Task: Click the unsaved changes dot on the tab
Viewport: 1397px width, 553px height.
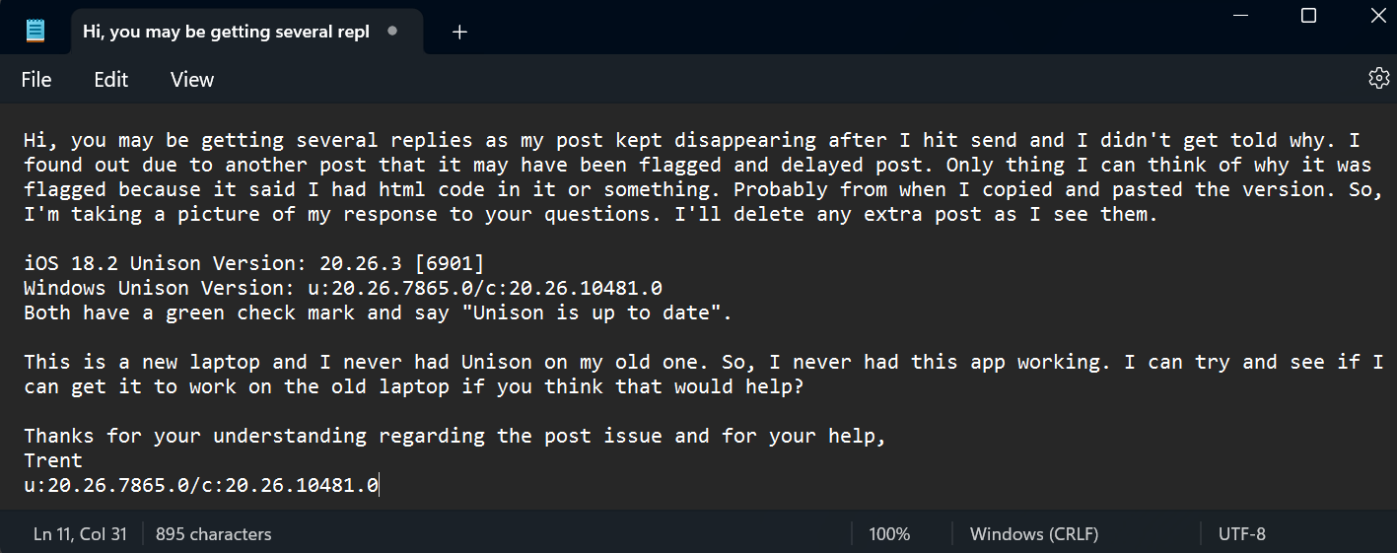Action: pyautogui.click(x=392, y=32)
